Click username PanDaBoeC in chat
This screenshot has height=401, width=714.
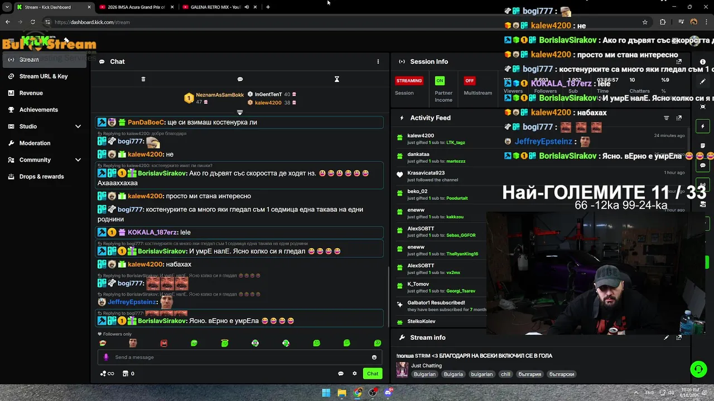pos(146,123)
